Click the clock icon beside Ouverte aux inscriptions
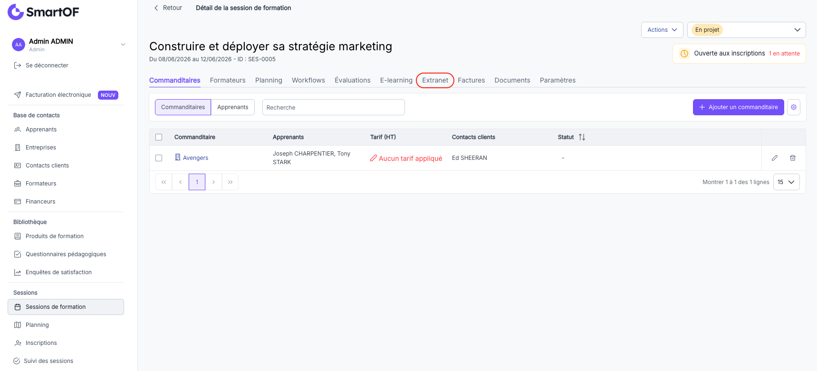This screenshot has width=817, height=371. (x=684, y=54)
